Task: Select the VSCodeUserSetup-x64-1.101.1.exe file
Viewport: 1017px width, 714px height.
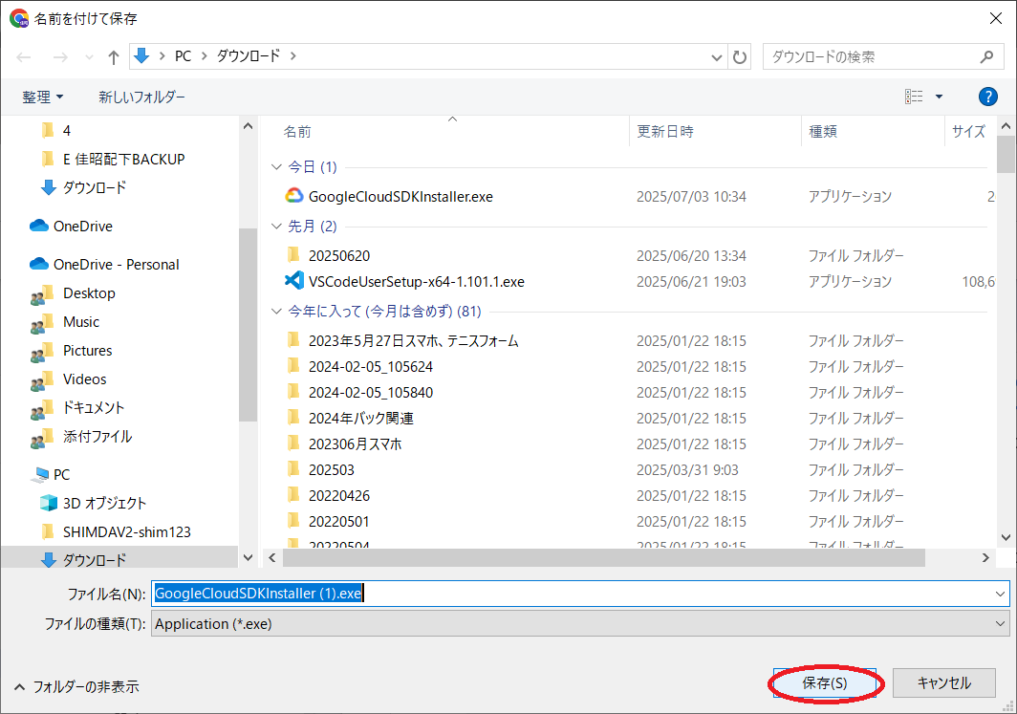Action: pos(416,282)
